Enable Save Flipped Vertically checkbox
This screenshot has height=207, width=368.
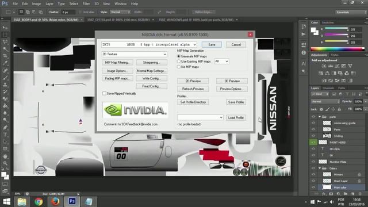104,93
